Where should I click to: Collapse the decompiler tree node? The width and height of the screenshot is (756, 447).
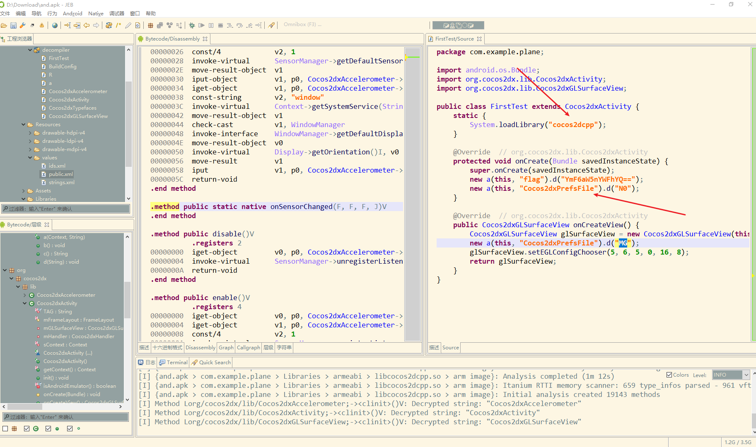[x=30, y=50]
